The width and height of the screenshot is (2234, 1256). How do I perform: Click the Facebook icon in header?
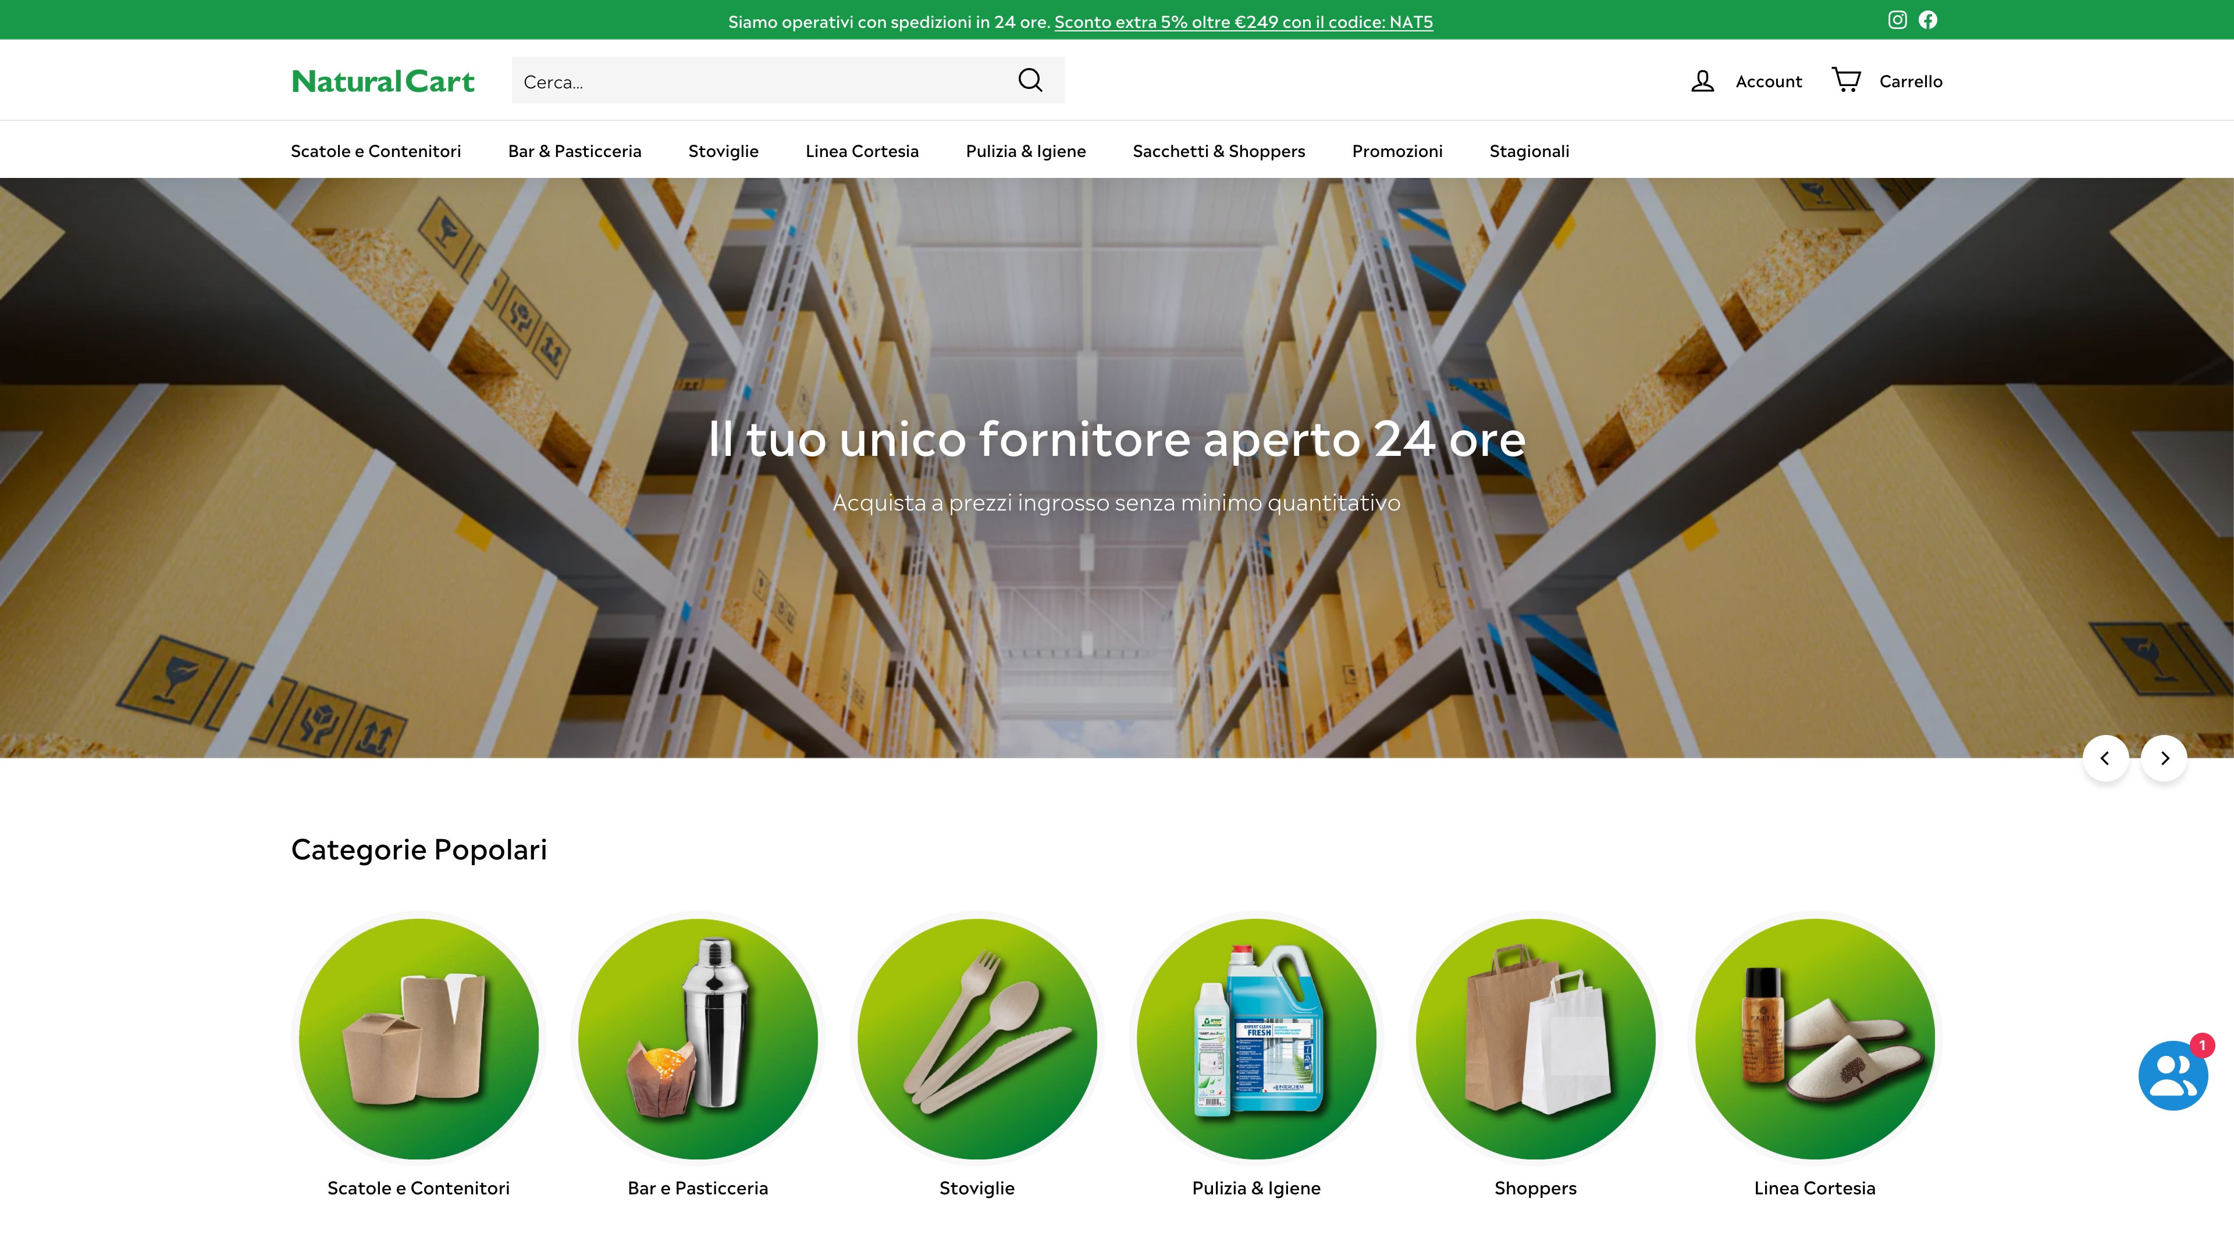click(x=1929, y=19)
